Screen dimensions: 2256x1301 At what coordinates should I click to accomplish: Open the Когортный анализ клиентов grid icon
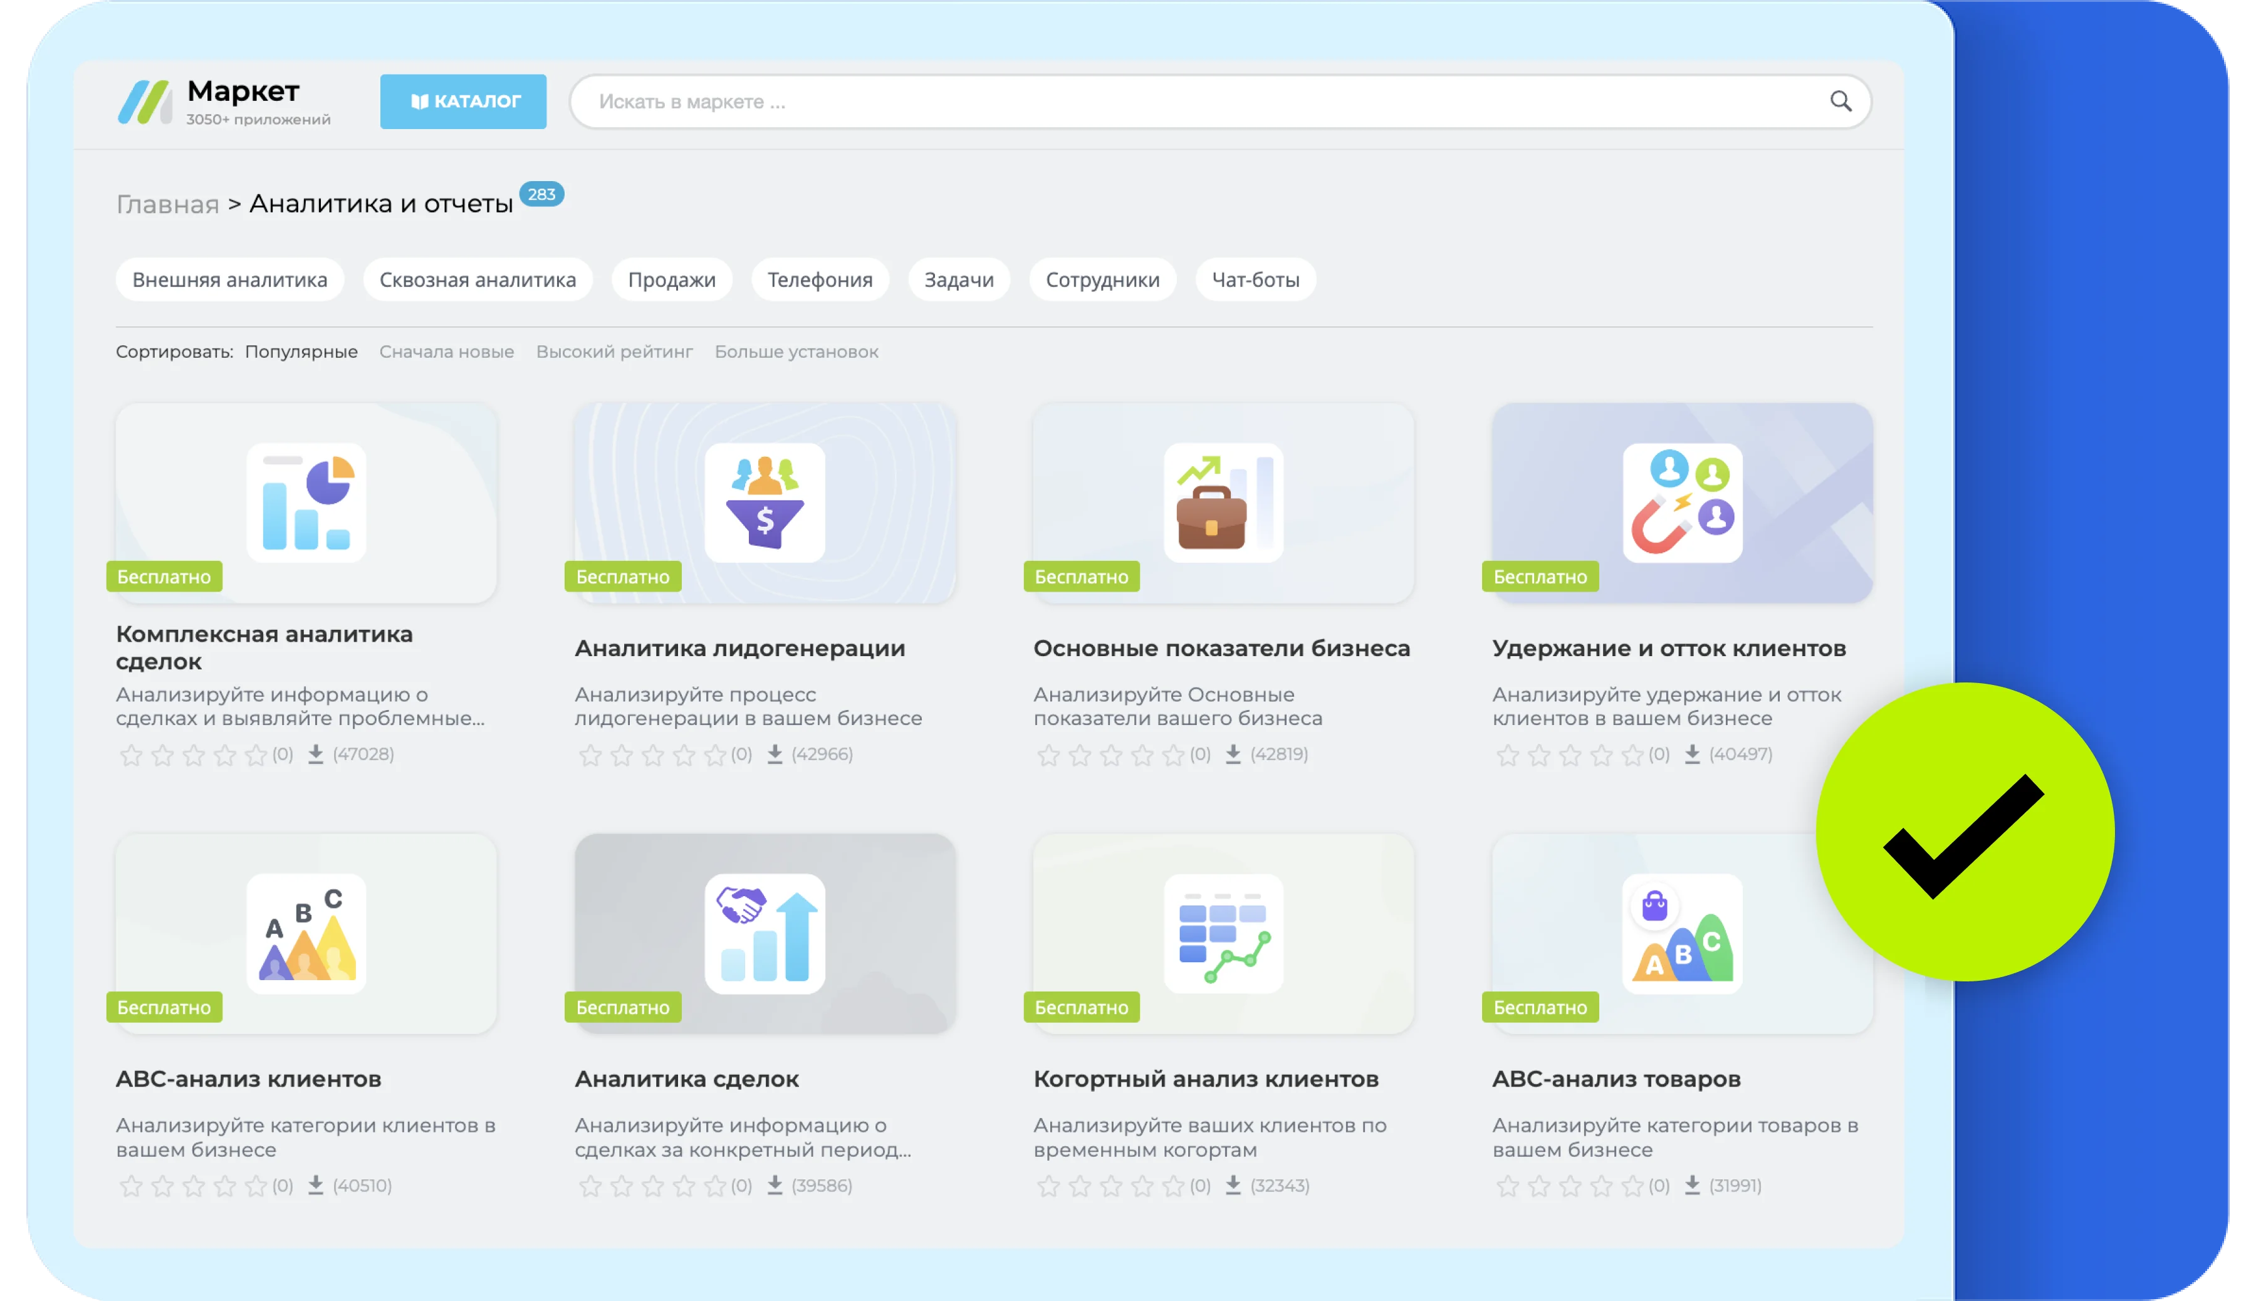[1223, 934]
